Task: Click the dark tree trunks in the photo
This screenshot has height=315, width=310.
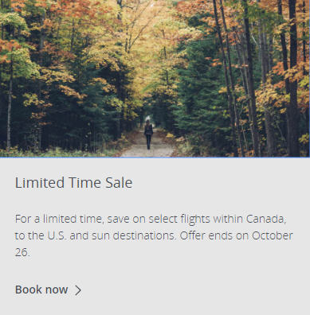Action: click(x=292, y=80)
